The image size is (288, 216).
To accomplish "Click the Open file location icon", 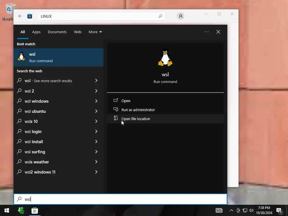I will tap(116, 118).
